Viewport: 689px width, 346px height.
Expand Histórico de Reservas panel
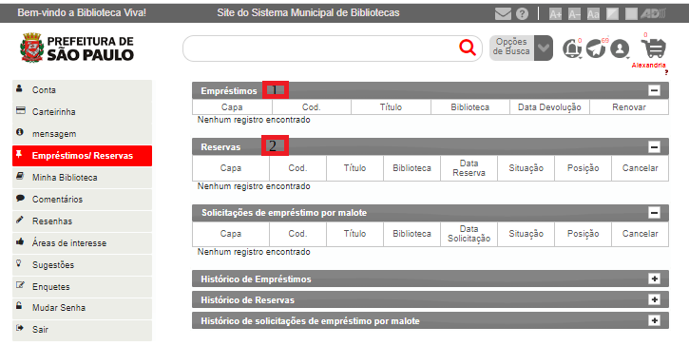(654, 299)
